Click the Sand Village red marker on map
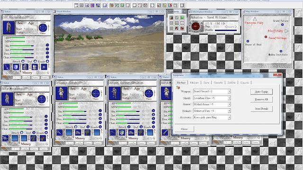 coord(266,37)
